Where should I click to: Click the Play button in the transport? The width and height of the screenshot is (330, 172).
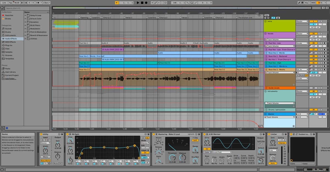(138, 2)
